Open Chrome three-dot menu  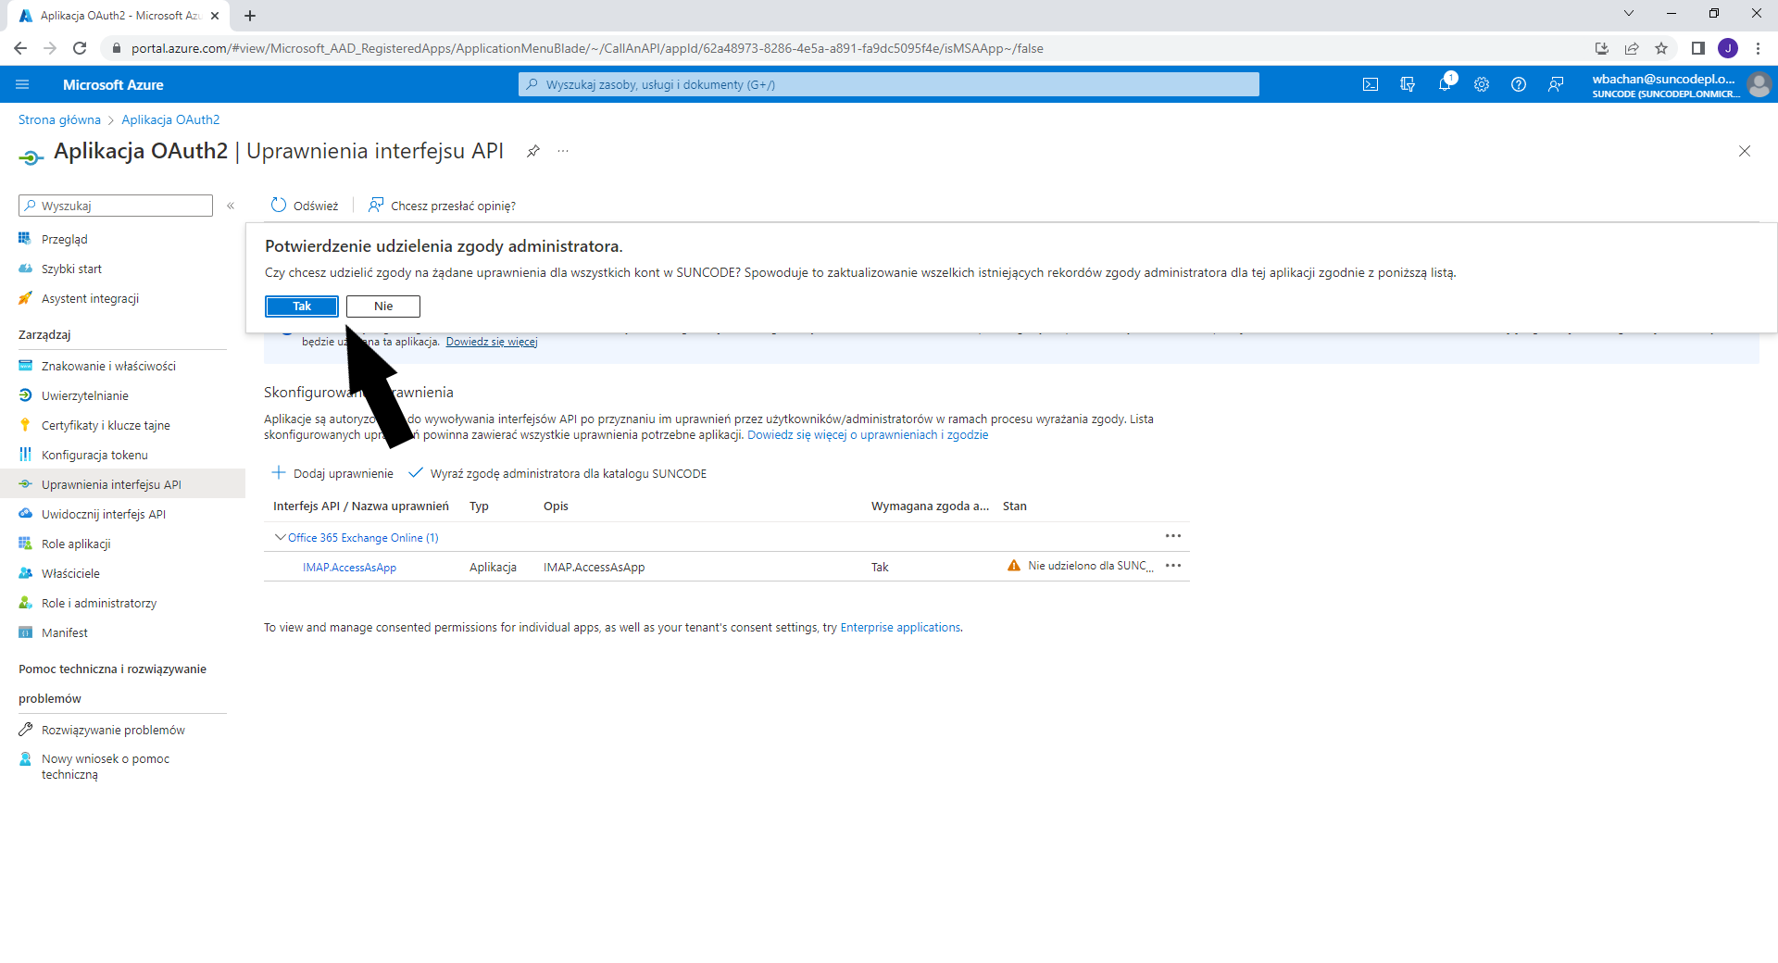tap(1758, 48)
